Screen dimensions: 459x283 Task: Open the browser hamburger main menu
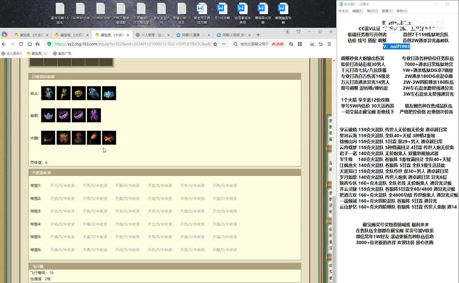[x=329, y=44]
